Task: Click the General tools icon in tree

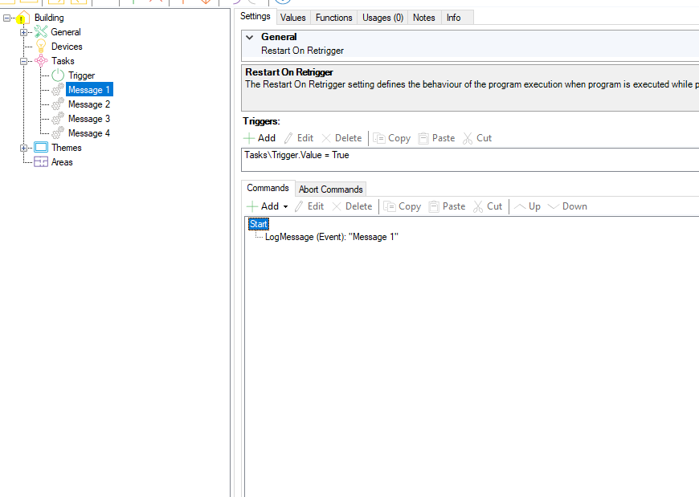Action: [41, 32]
